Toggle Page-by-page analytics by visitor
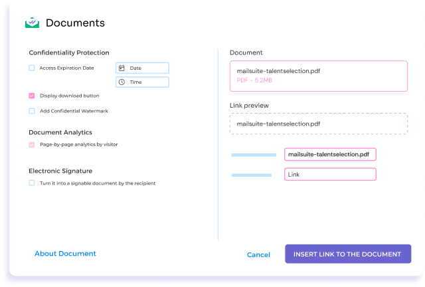 click(x=32, y=144)
